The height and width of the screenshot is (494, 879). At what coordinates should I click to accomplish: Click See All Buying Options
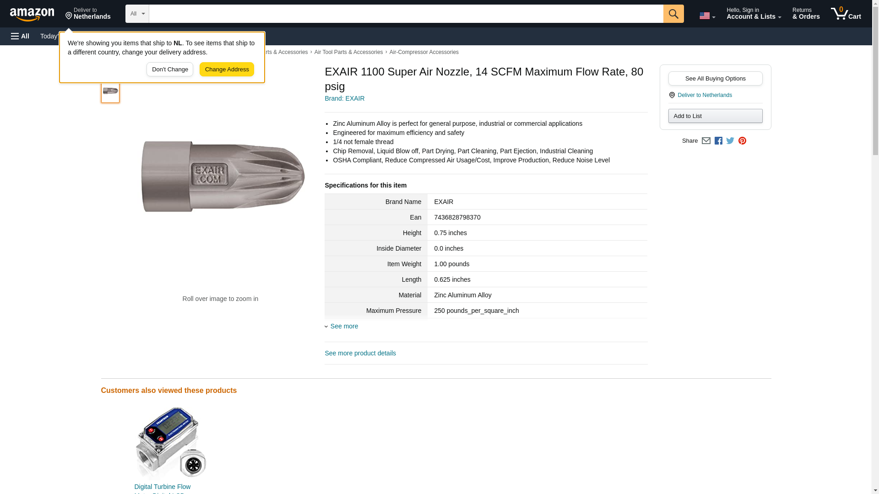tap(715, 78)
